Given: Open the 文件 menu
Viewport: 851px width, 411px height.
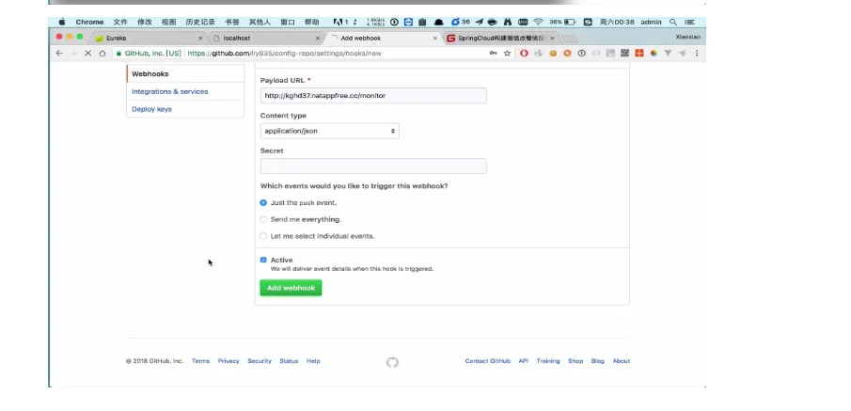Looking at the screenshot, I should [x=120, y=23].
